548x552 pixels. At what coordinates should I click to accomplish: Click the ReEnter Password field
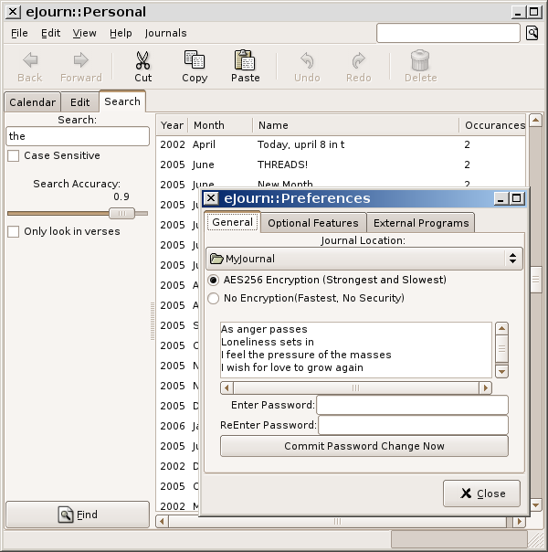coord(413,425)
